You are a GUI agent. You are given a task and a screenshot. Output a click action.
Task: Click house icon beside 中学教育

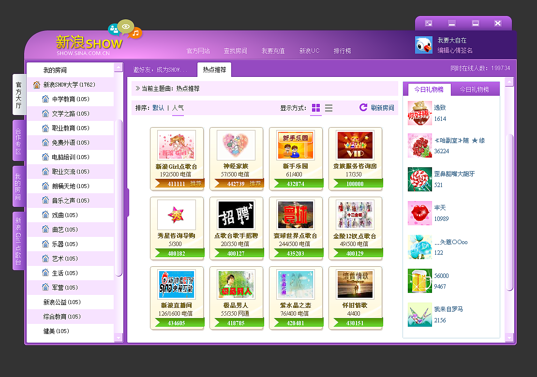45,99
